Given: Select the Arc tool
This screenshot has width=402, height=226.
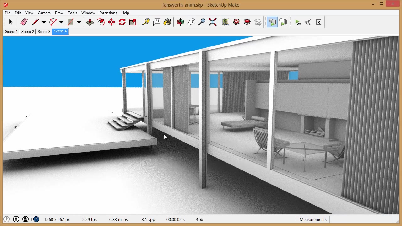Looking at the screenshot, I should coord(53,22).
